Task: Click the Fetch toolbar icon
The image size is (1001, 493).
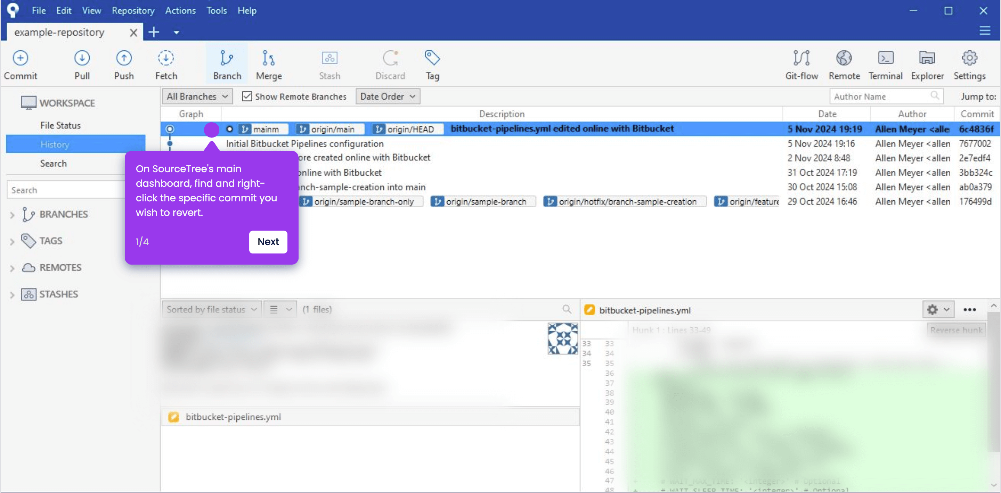Action: (x=166, y=65)
